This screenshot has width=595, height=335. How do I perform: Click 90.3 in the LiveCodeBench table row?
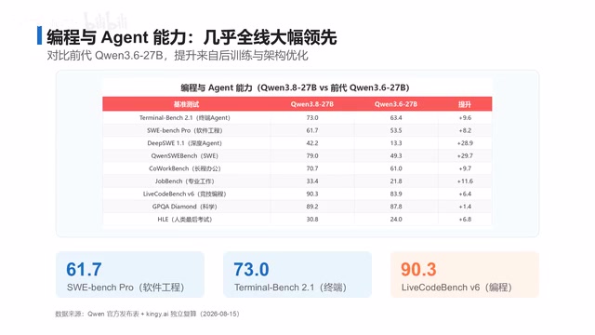[312, 194]
